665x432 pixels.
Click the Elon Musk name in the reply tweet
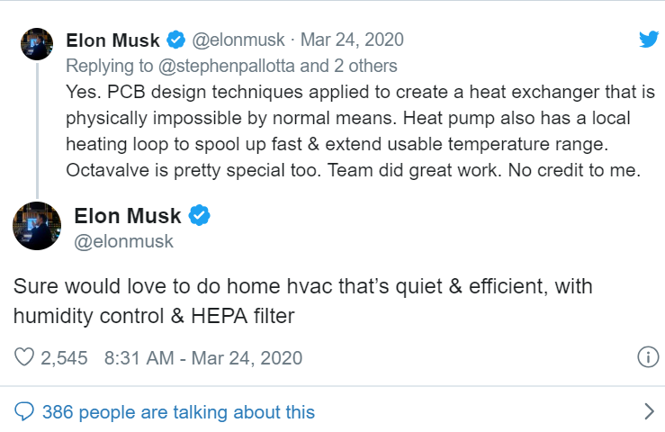coord(112,40)
